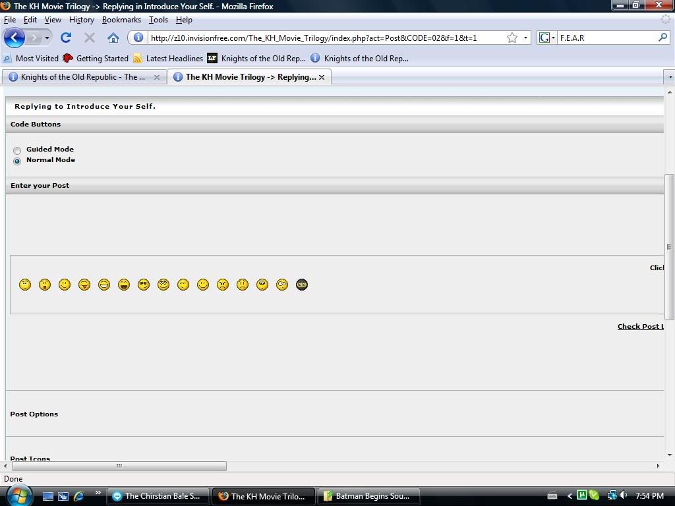Bookmark this page with the star icon

(512, 38)
